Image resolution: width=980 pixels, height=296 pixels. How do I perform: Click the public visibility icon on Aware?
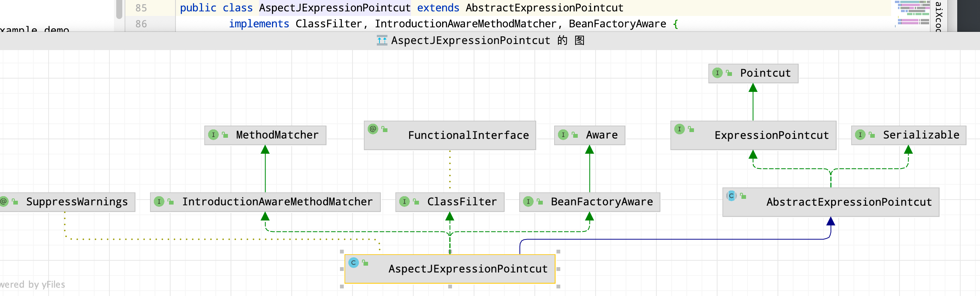[575, 135]
